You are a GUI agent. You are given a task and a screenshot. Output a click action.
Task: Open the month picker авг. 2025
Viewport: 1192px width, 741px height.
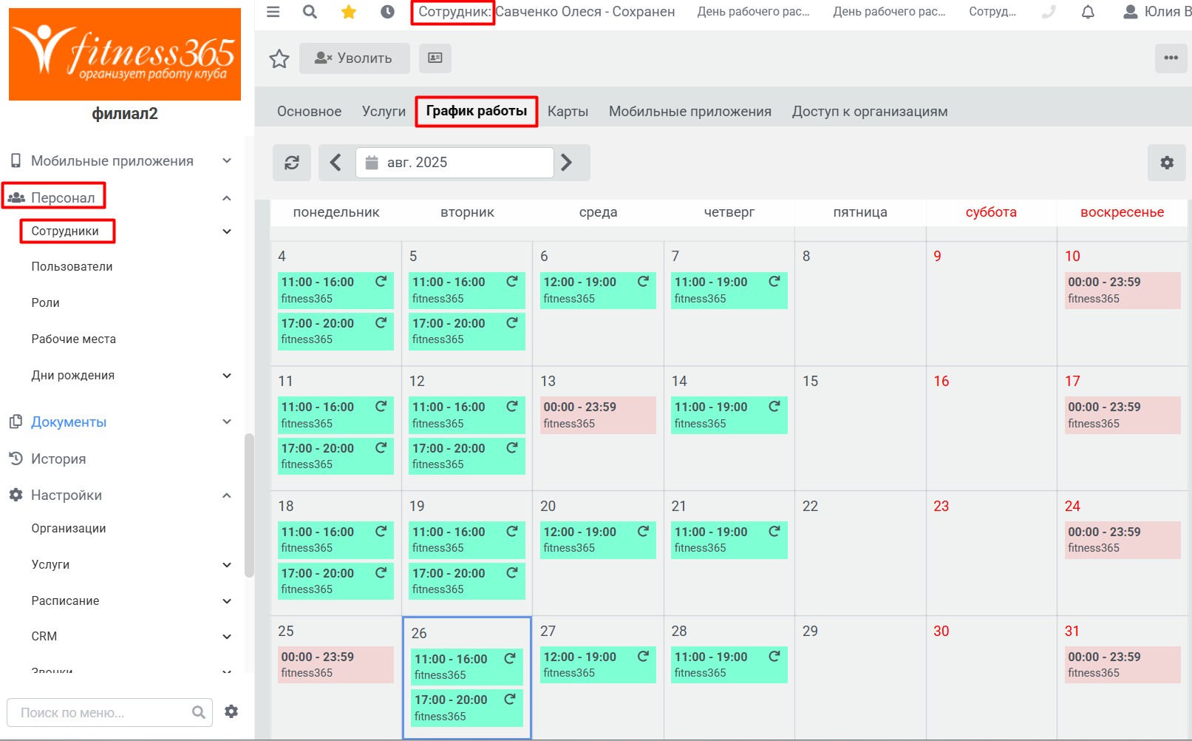(x=454, y=163)
